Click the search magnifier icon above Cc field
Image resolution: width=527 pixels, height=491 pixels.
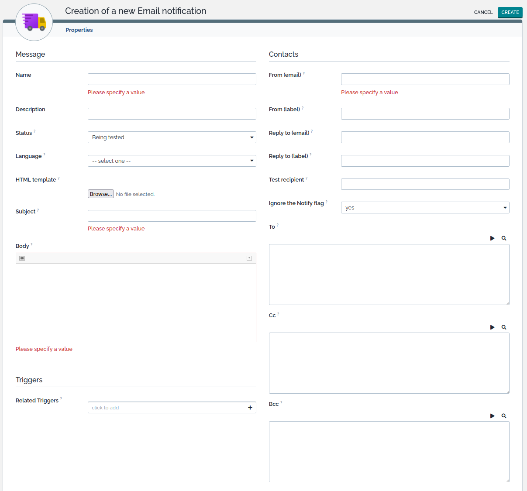[504, 327]
